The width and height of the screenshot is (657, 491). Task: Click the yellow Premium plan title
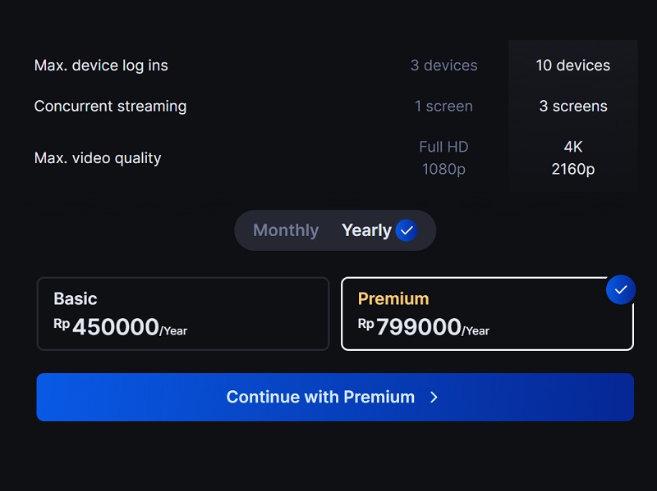pos(393,298)
